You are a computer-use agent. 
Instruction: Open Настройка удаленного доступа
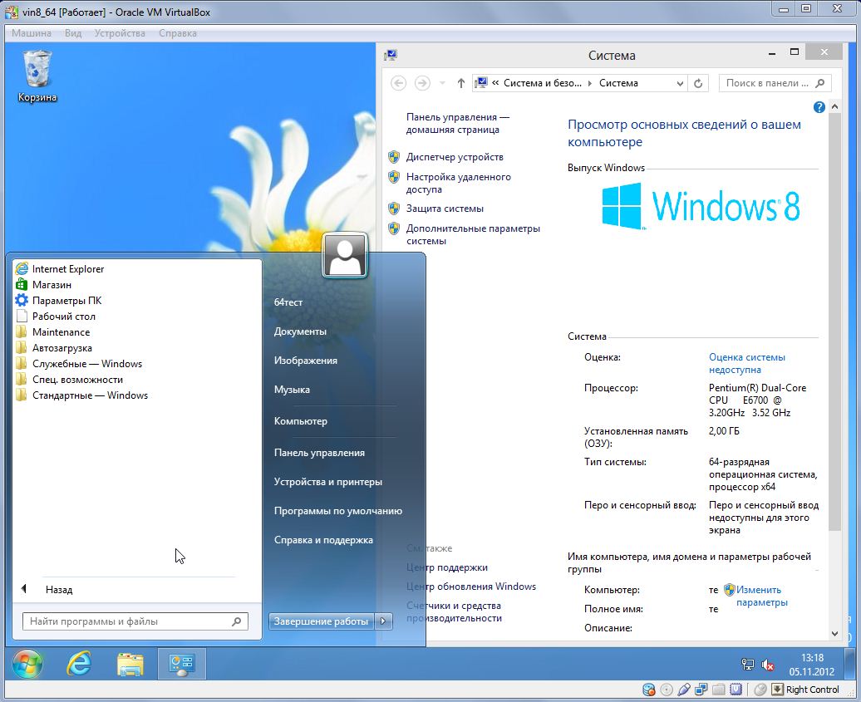click(x=459, y=184)
